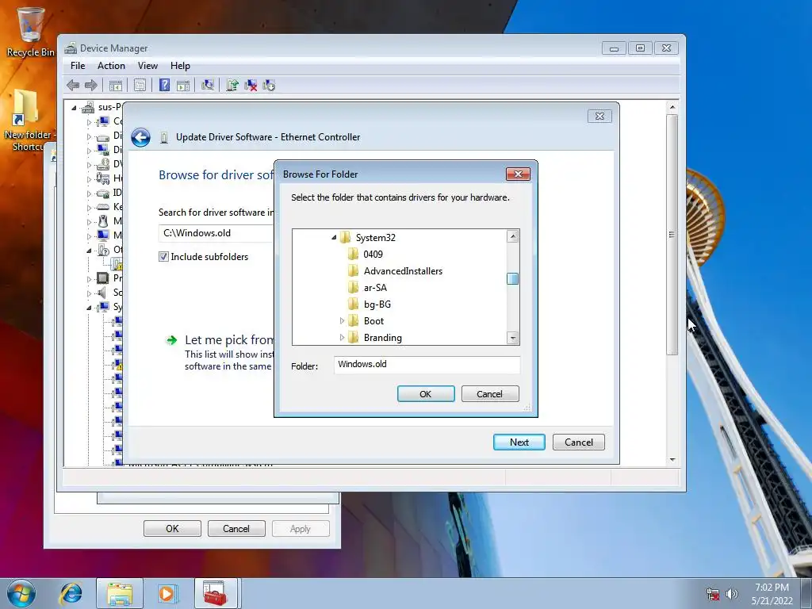Click Cancel in the background properties dialog
This screenshot has height=609, width=812.
236,529
